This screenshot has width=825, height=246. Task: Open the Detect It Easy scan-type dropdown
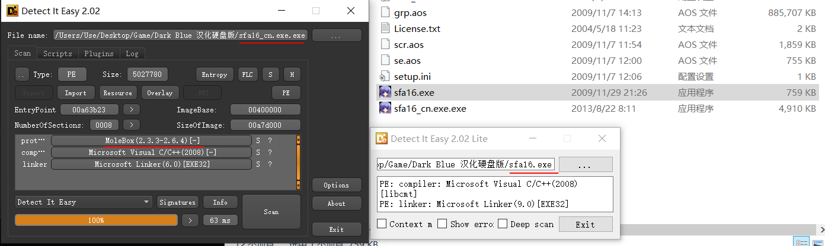[x=84, y=202]
